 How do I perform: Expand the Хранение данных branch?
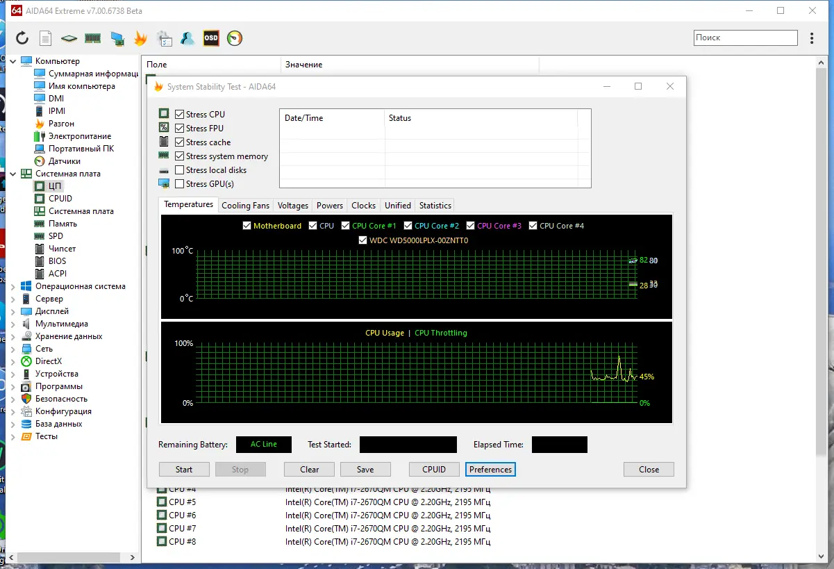pos(13,336)
